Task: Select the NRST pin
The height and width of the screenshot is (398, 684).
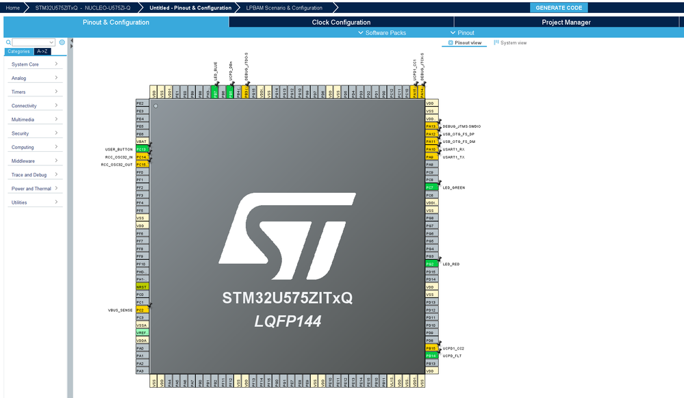Action: (x=142, y=287)
